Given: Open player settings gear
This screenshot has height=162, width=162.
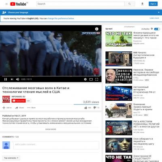Looking at the screenshot, I should click(85, 79).
